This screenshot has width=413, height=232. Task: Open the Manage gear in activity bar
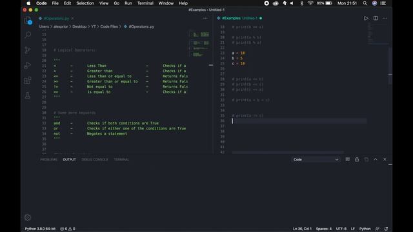tap(28, 218)
